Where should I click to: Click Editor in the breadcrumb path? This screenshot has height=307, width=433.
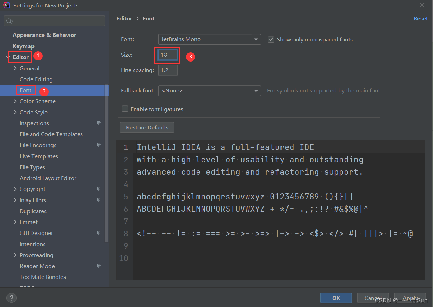[x=124, y=18]
